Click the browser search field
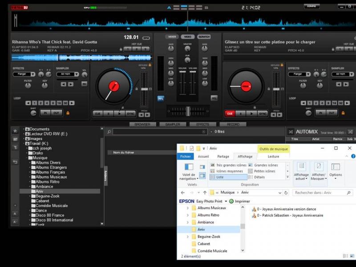356x267 pixels. coord(160,132)
